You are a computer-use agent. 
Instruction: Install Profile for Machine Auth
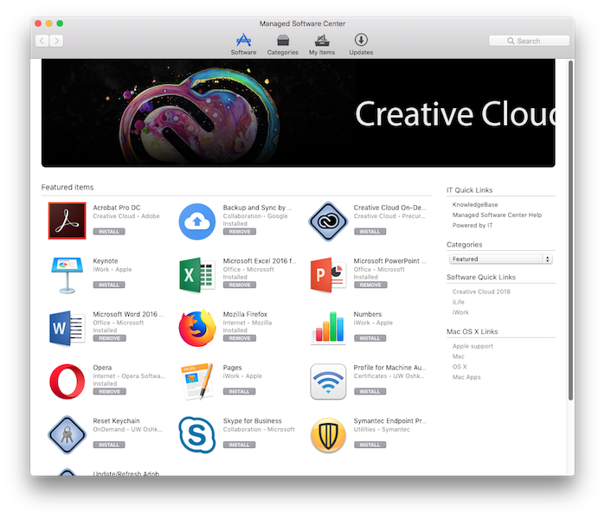[370, 391]
